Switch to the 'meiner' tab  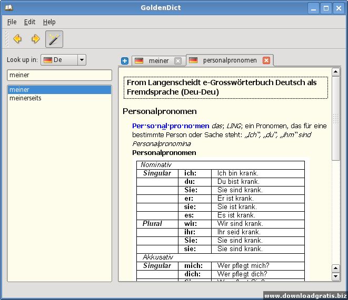coord(158,60)
